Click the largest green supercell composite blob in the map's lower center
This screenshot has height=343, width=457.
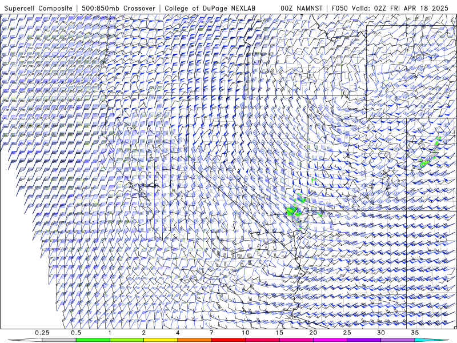[x=291, y=211]
